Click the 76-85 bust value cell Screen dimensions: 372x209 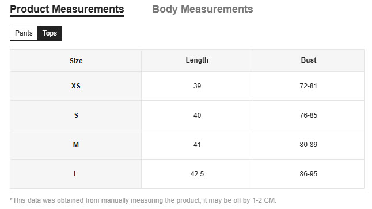(x=309, y=115)
